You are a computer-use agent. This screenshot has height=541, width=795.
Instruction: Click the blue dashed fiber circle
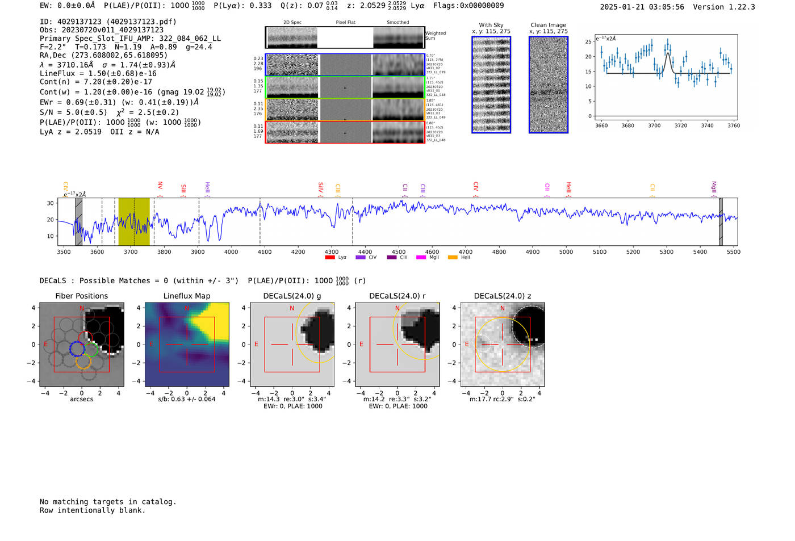click(77, 349)
